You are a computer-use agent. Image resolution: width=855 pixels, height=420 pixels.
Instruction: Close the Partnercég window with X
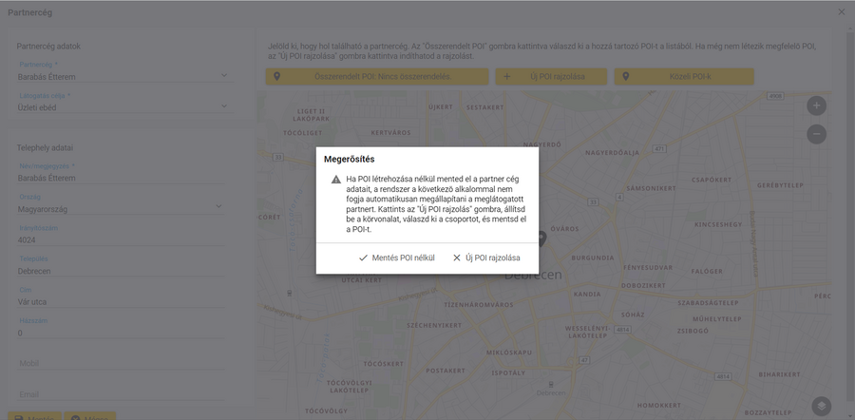(841, 11)
